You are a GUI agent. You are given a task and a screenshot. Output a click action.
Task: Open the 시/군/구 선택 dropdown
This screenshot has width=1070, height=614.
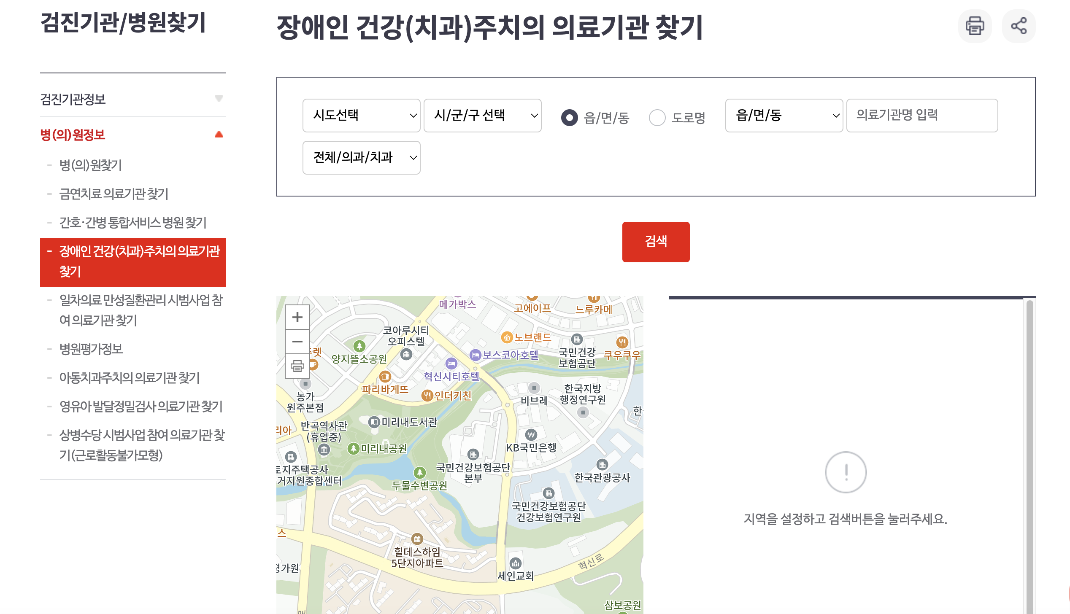(482, 116)
